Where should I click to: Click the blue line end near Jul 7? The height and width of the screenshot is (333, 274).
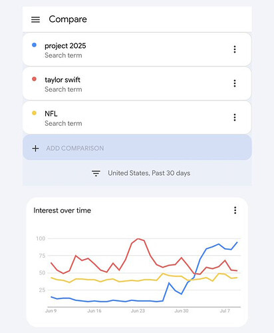click(x=237, y=242)
